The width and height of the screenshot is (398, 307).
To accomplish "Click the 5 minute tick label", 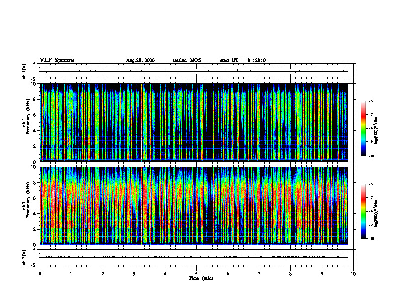I will (x=196, y=274).
